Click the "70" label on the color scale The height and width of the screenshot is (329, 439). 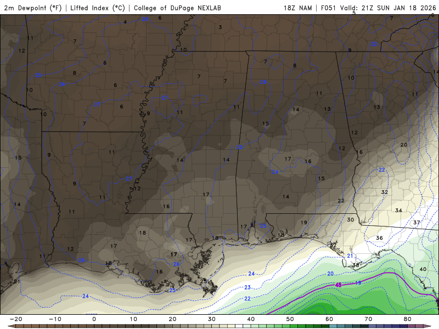point(368,319)
